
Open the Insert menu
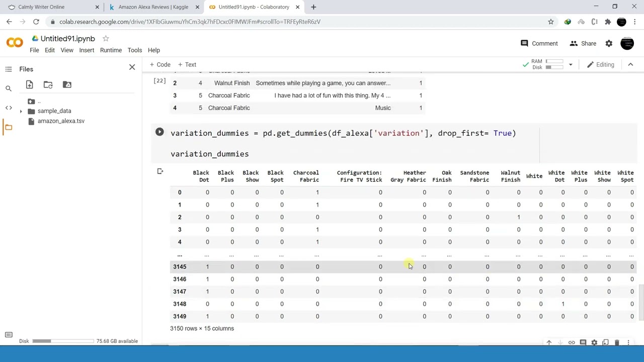[87, 50]
